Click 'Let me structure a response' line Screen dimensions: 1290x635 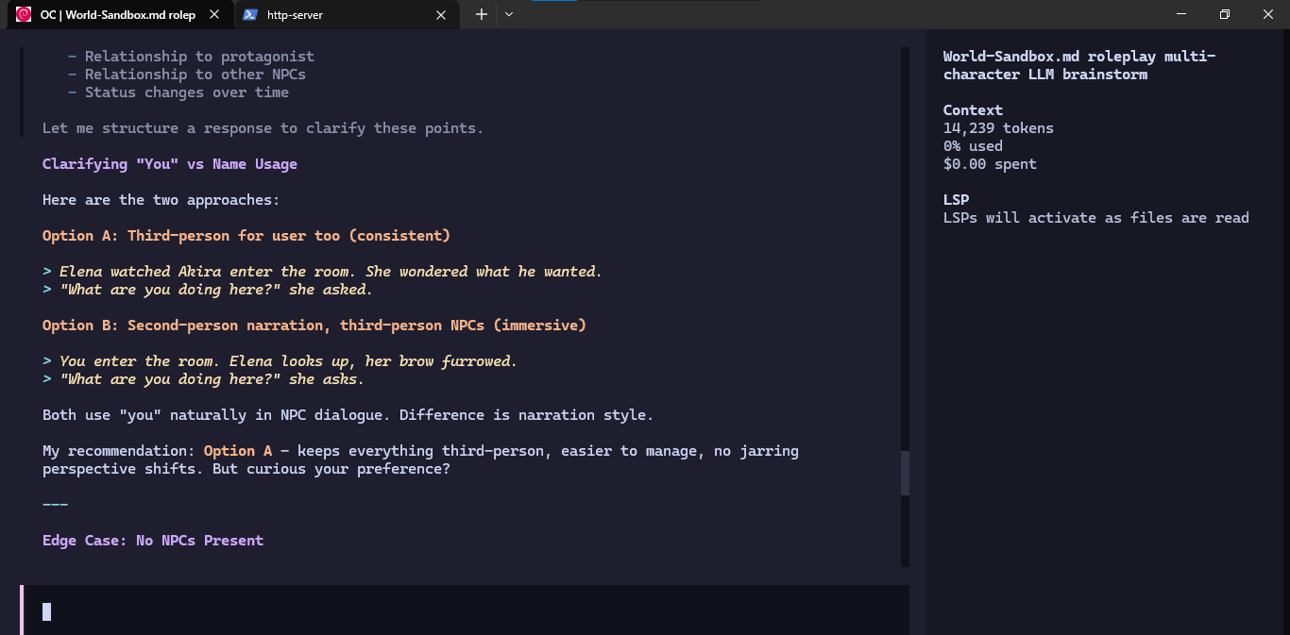[263, 128]
